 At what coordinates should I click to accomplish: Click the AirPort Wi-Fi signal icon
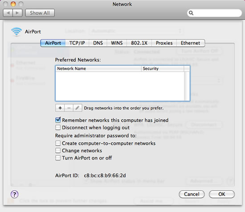[16, 32]
